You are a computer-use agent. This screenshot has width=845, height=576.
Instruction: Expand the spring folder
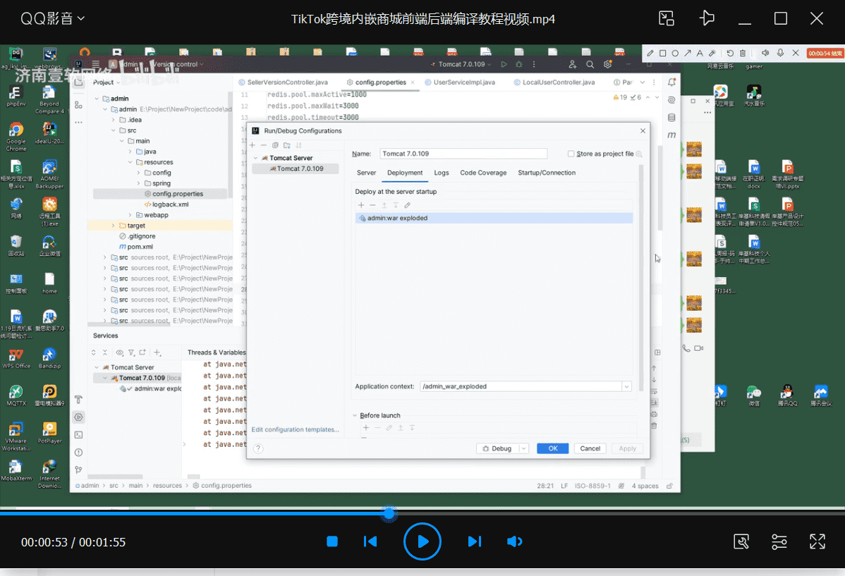point(139,183)
